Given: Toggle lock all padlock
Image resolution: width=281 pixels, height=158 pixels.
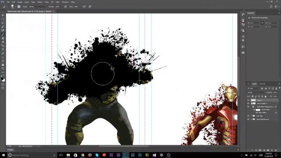Looking at the screenshot, I should tap(265, 97).
